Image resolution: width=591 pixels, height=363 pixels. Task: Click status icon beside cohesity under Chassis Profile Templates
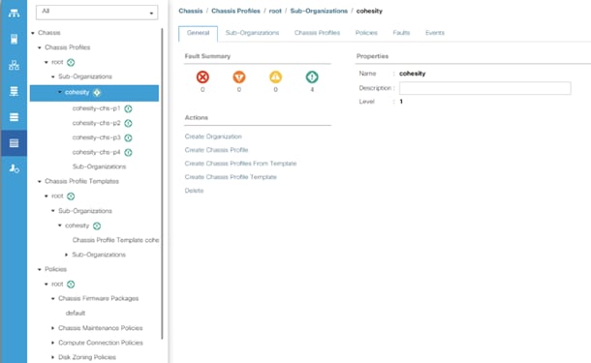(x=97, y=226)
